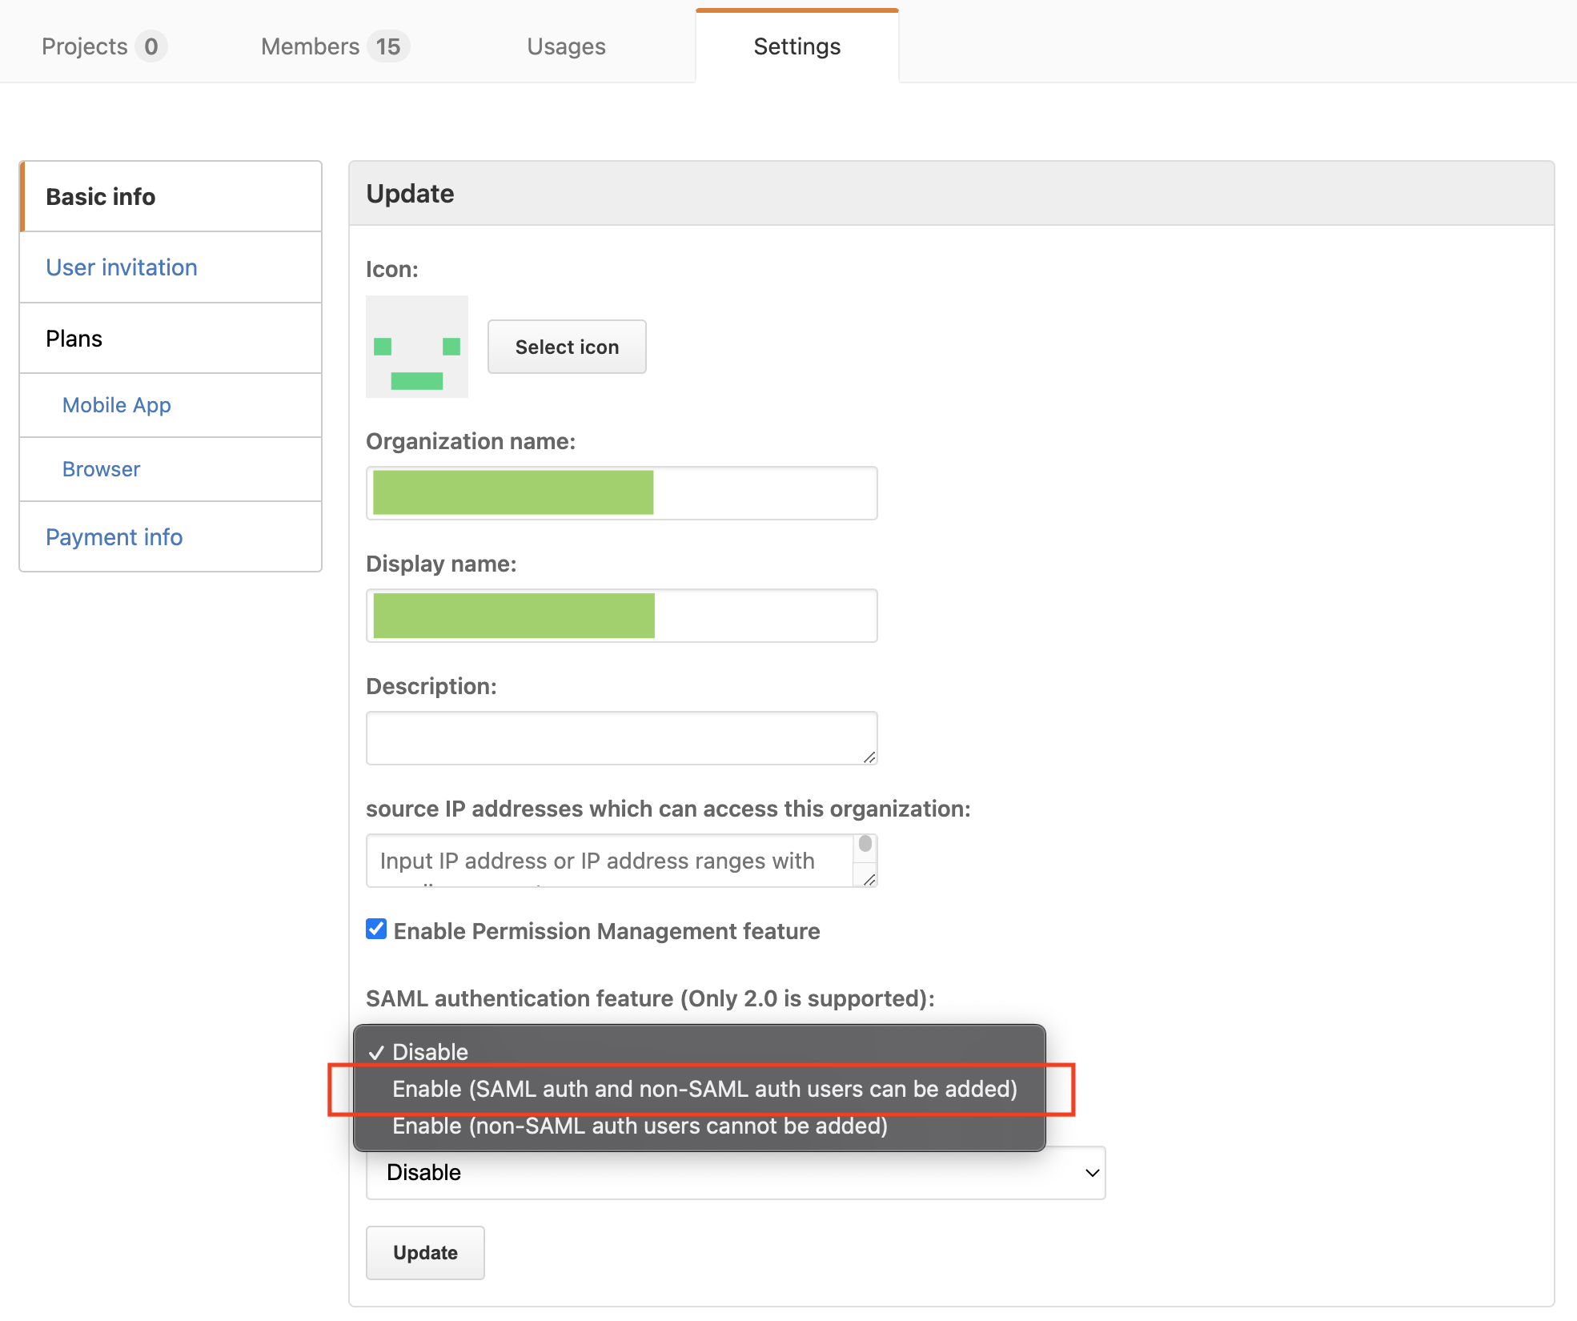Image resolution: width=1577 pixels, height=1321 pixels.
Task: Choose Enable SAML and non-SAML users option
Action: 700,1089
